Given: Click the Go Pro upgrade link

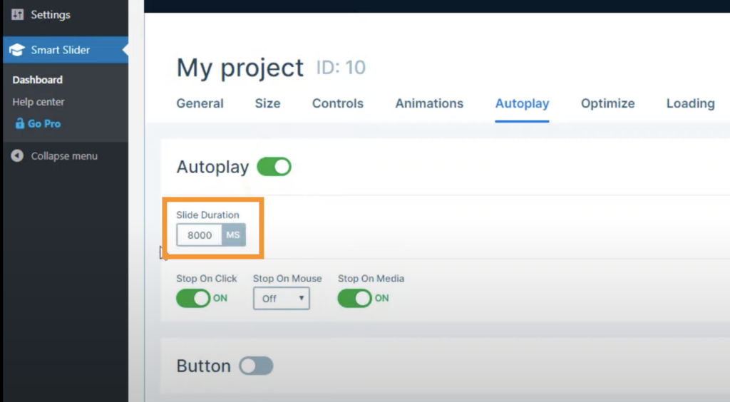Looking at the screenshot, I should 44,124.
